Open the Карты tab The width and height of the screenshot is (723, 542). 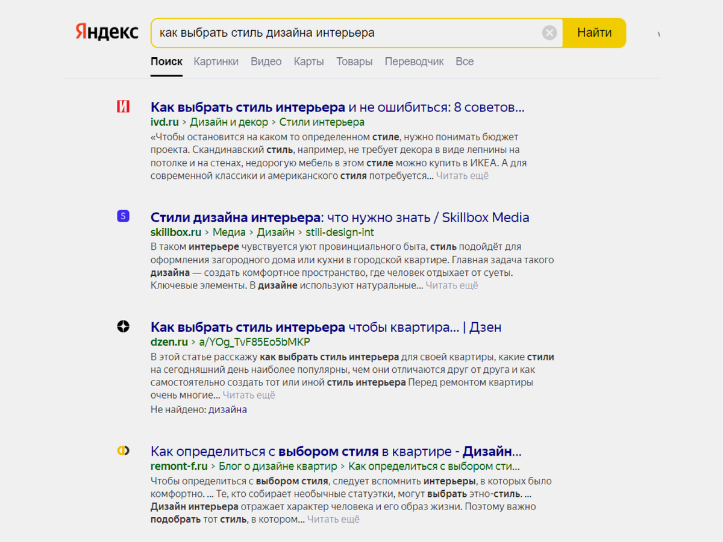pyautogui.click(x=308, y=61)
